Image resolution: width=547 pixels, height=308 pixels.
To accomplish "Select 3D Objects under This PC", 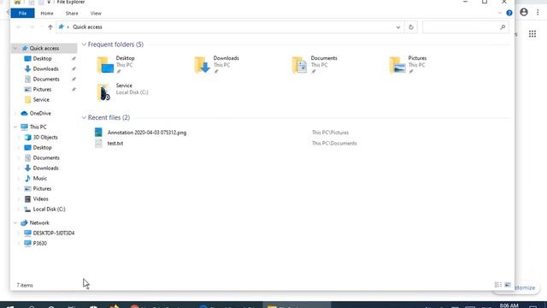I will pyautogui.click(x=45, y=137).
